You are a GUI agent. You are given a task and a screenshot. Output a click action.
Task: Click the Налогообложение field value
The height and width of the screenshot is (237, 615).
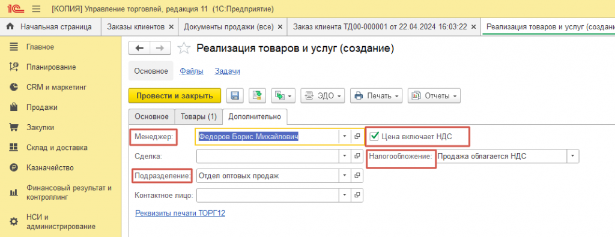501,156
